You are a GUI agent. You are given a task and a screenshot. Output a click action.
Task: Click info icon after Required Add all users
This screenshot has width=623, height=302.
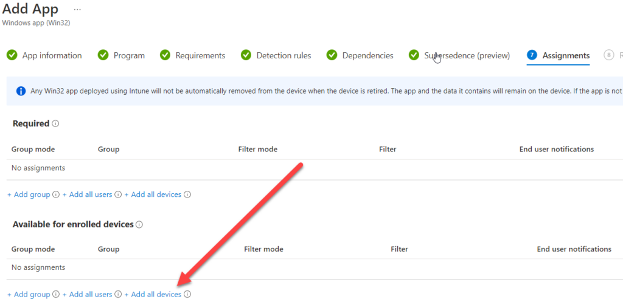click(118, 195)
